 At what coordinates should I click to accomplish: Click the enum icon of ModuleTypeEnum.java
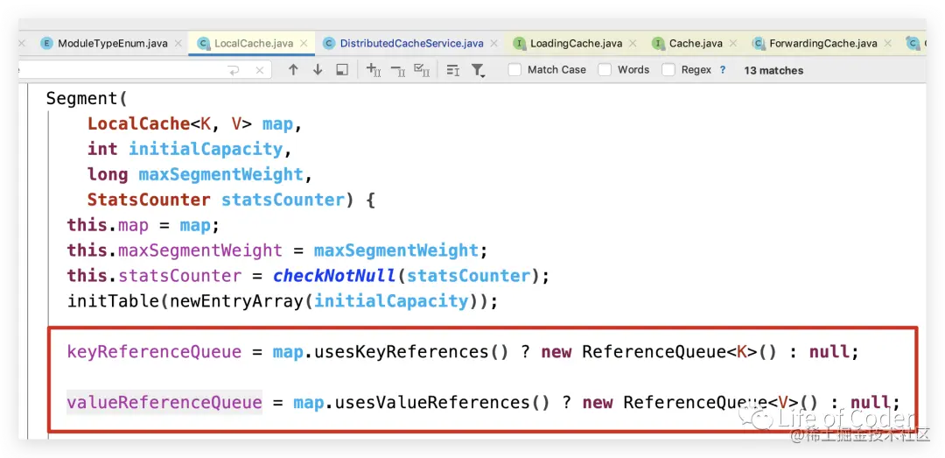coord(46,44)
